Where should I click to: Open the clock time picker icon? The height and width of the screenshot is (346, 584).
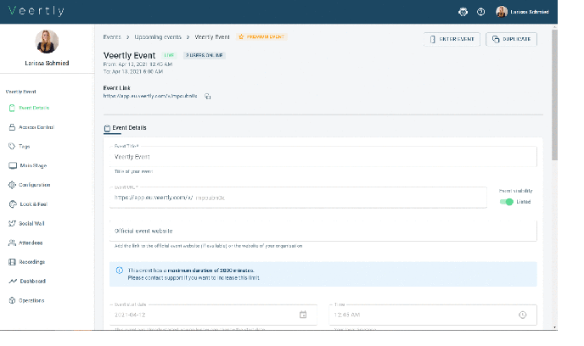point(523,315)
